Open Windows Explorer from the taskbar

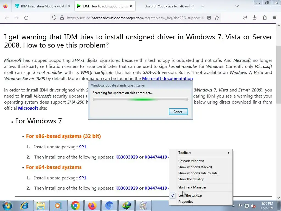coord(41,206)
